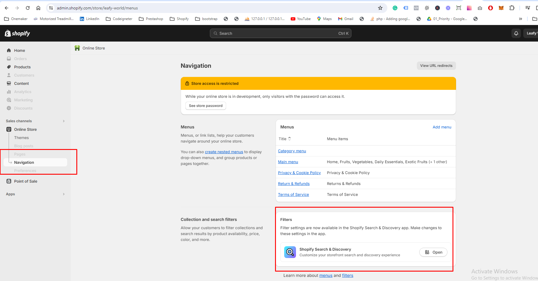Viewport: 538px width, 281px height.
Task: Open the Category menu link
Action: click(x=292, y=151)
